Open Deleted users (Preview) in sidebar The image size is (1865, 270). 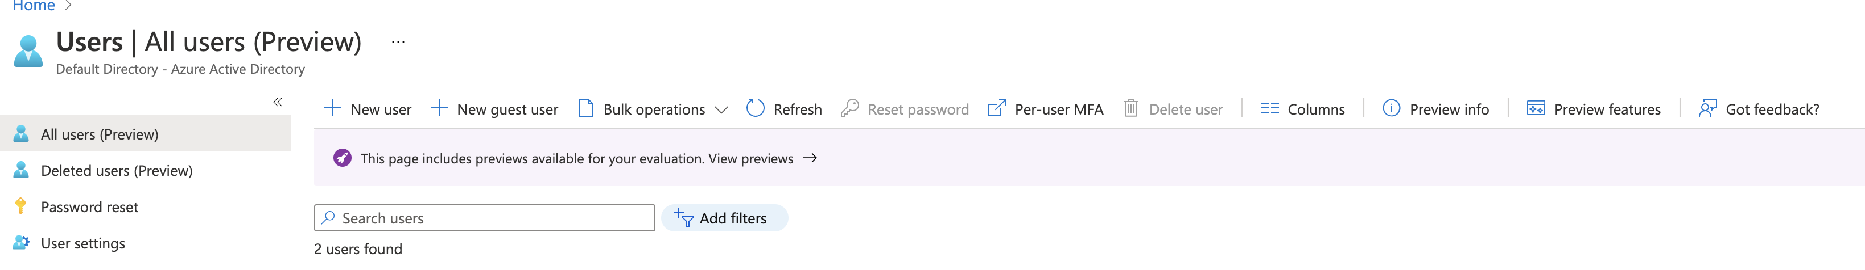point(117,170)
